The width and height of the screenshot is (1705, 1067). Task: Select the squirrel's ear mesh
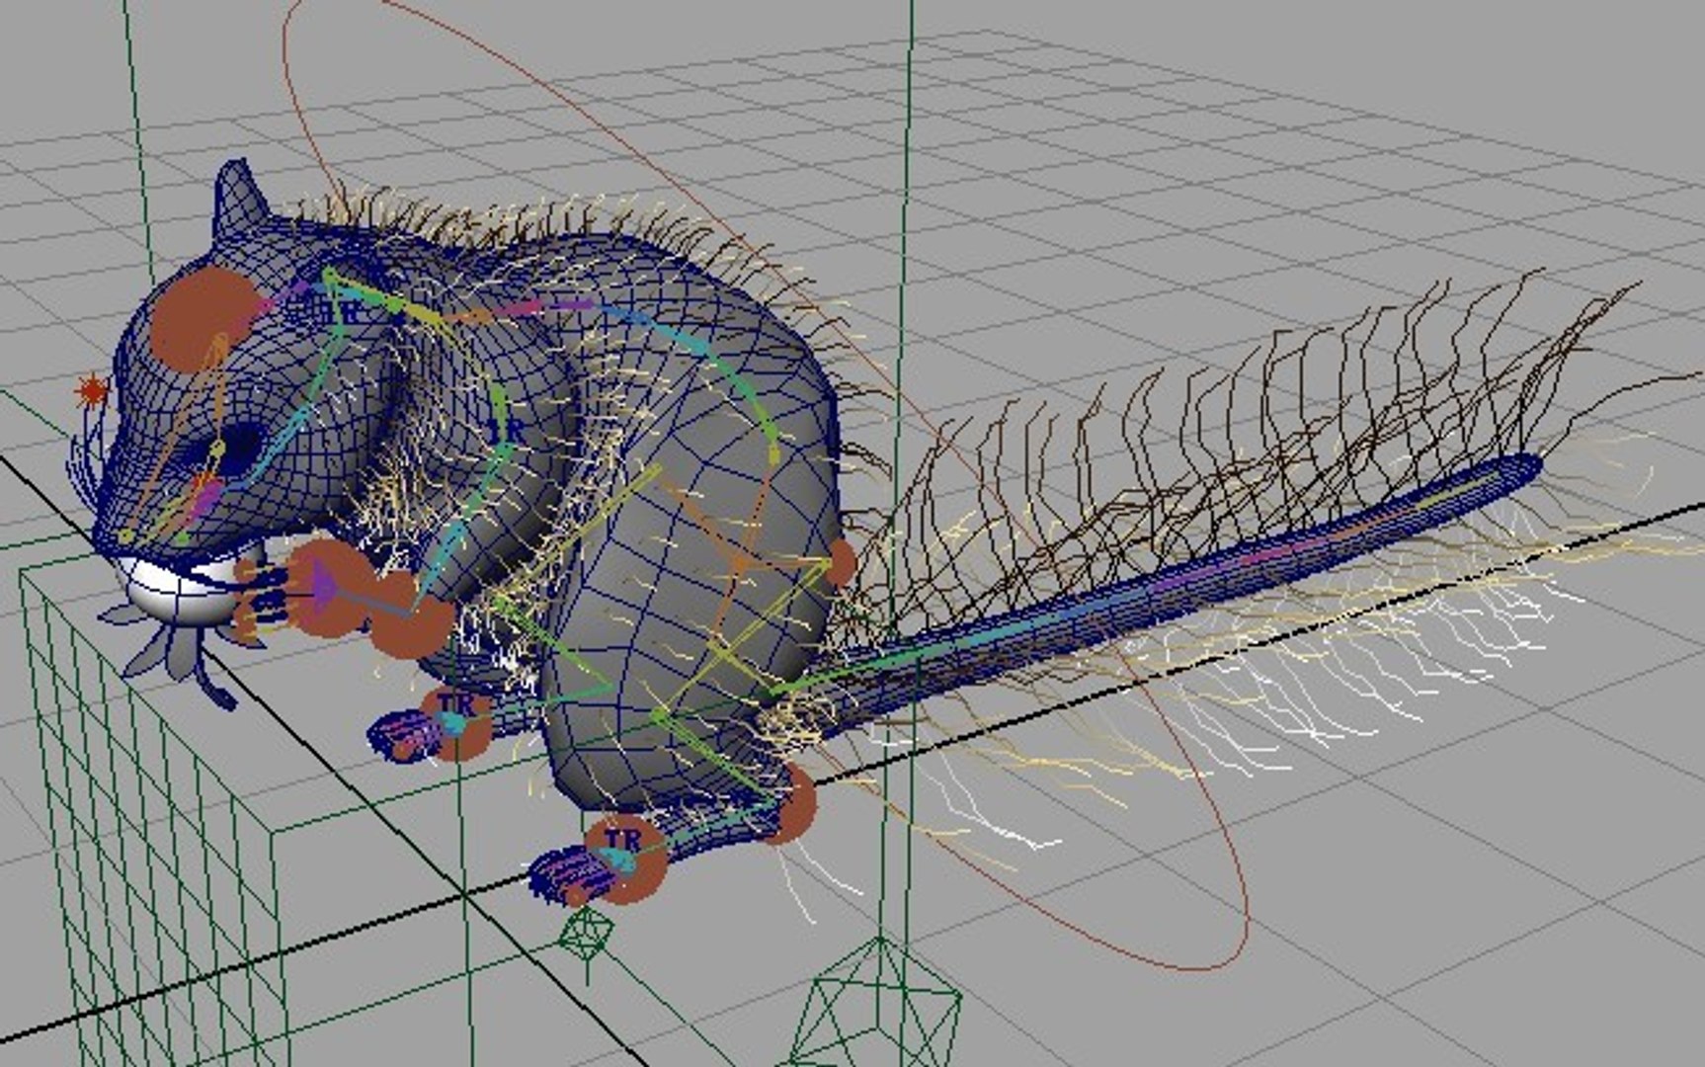(240, 201)
